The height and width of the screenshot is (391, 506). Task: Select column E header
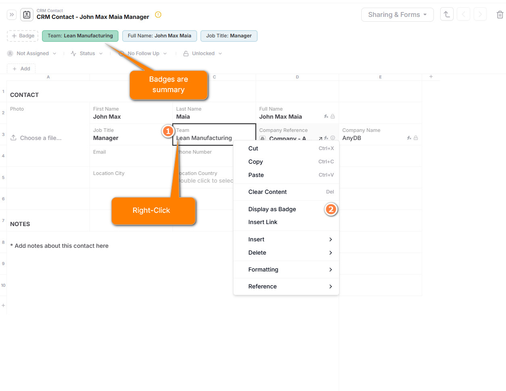pyautogui.click(x=380, y=77)
